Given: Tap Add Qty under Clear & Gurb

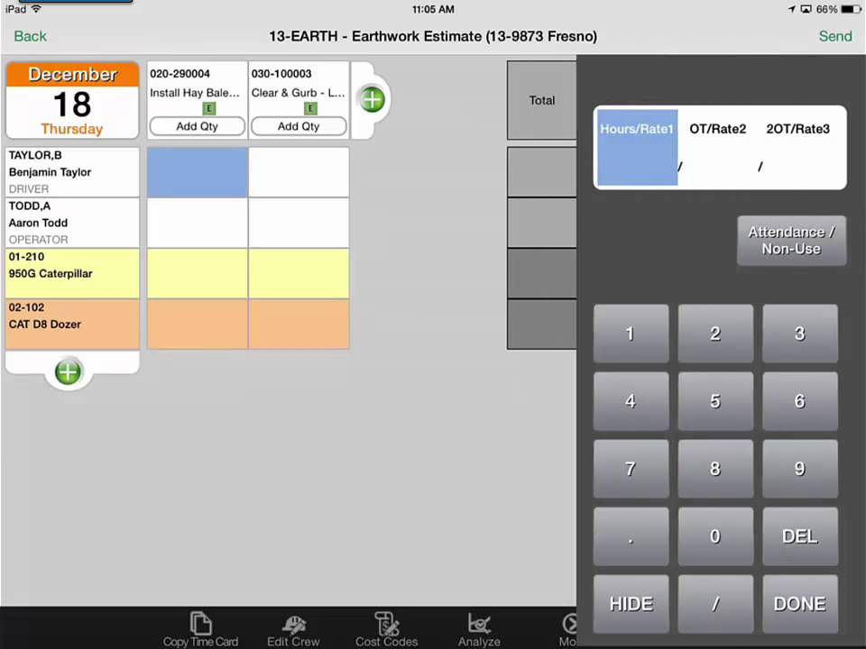Looking at the screenshot, I should tap(298, 126).
